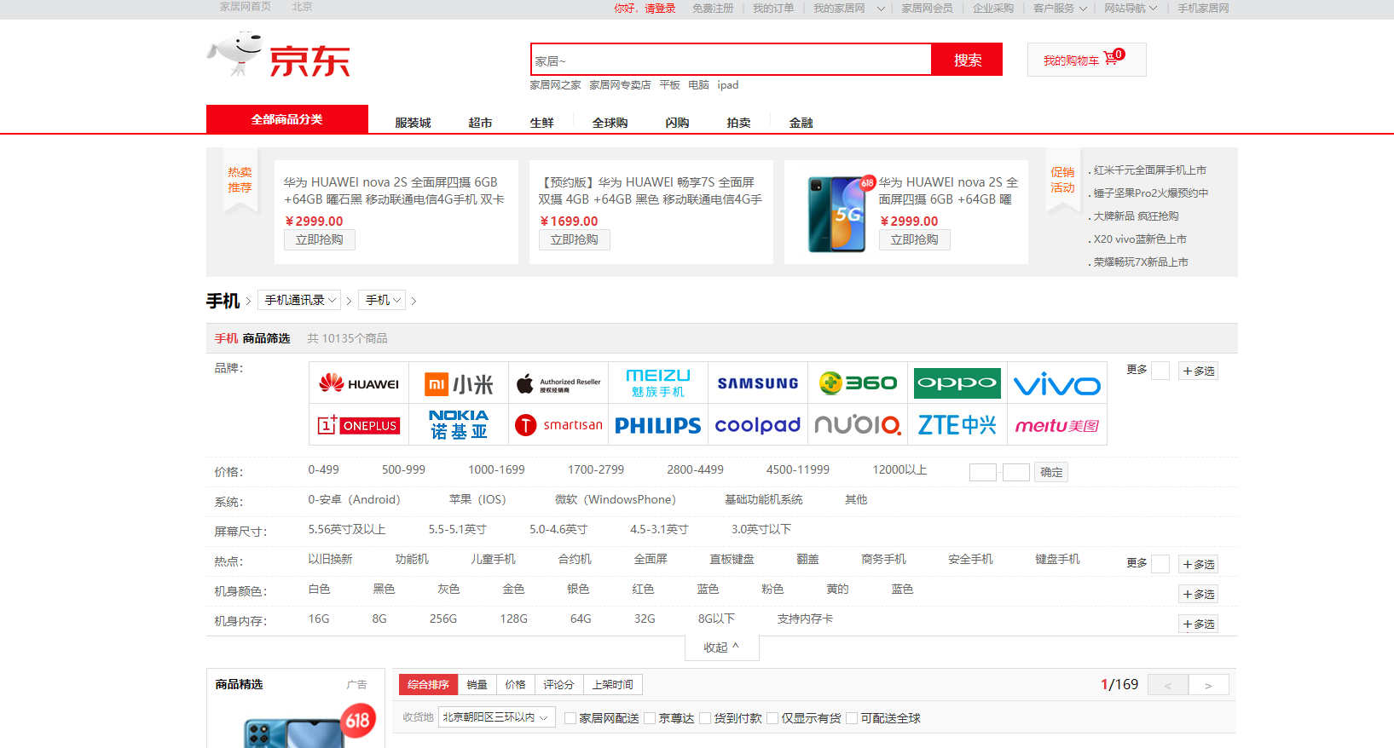Click the JD dog logo at top left
Image resolution: width=1394 pixels, height=748 pixels.
(279, 56)
